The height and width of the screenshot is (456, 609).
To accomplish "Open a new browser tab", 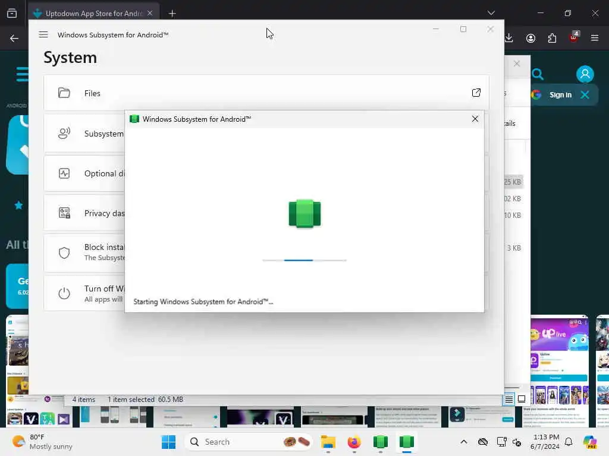I will tap(172, 14).
